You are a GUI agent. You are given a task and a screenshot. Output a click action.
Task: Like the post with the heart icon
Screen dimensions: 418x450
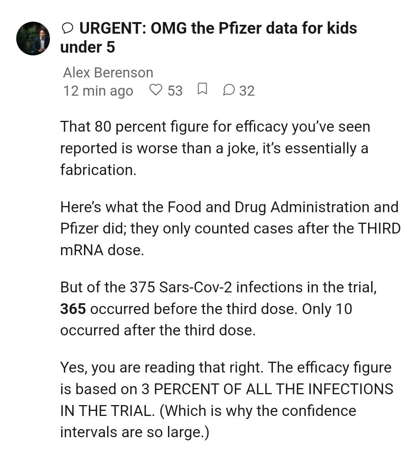coord(156,90)
